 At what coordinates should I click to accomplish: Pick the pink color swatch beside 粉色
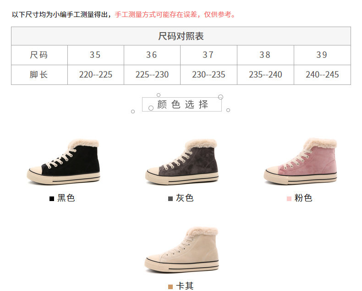pyautogui.click(x=289, y=199)
